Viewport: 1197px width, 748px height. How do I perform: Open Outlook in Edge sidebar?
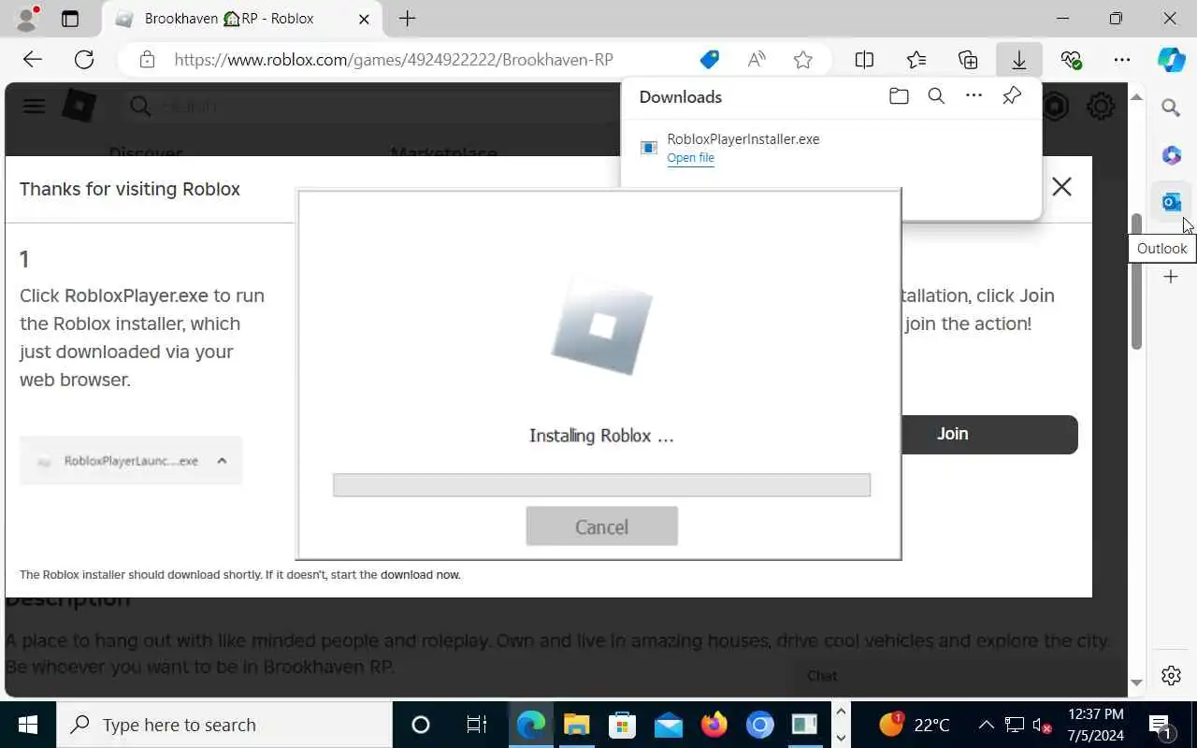point(1171,201)
